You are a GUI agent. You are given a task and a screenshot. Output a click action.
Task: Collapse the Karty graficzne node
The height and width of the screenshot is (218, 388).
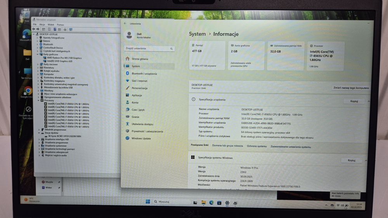[38, 54]
